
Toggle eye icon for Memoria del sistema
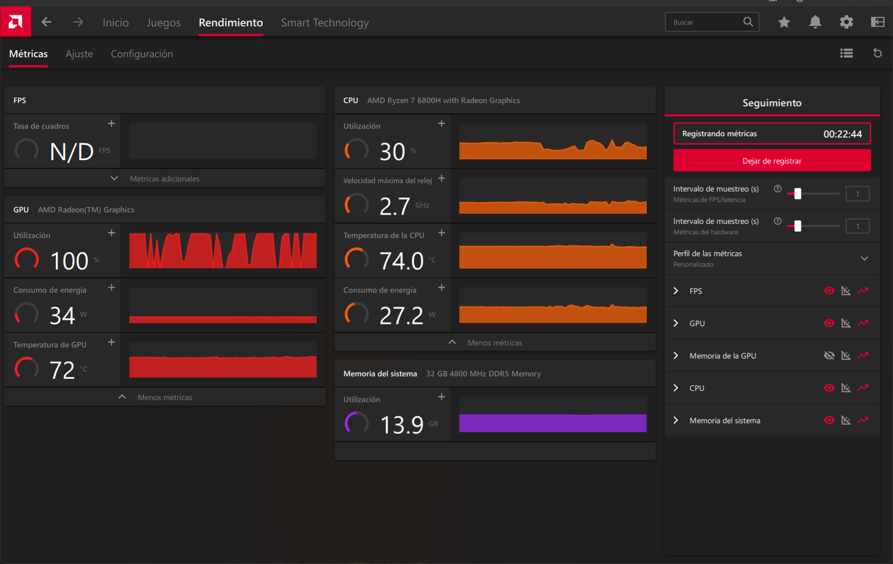pyautogui.click(x=829, y=420)
